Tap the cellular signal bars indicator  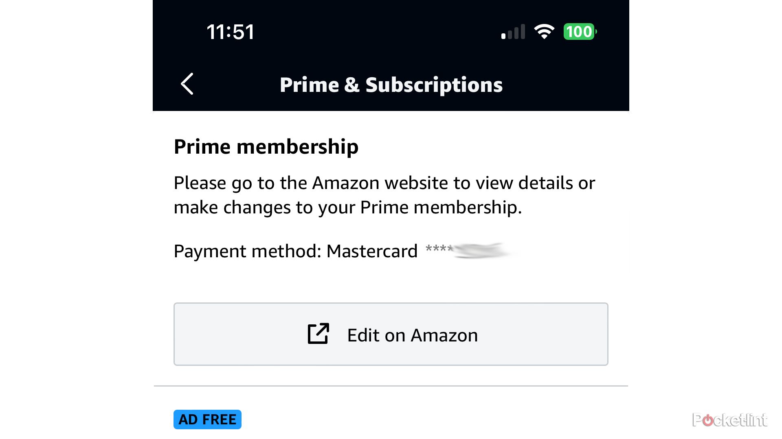click(512, 32)
